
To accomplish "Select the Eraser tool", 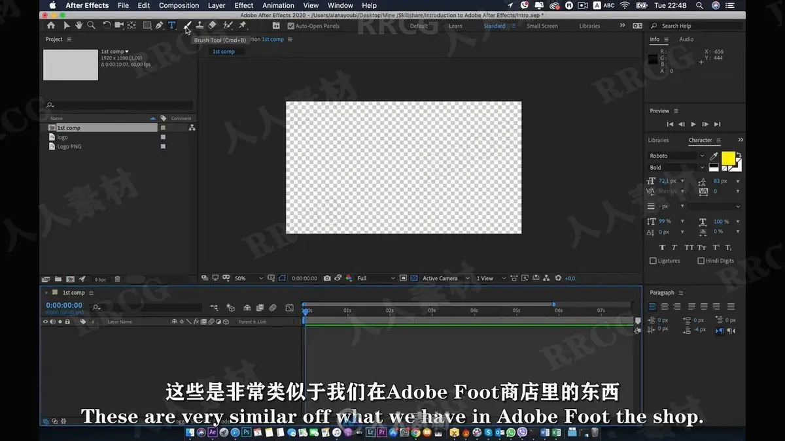I will (x=212, y=25).
